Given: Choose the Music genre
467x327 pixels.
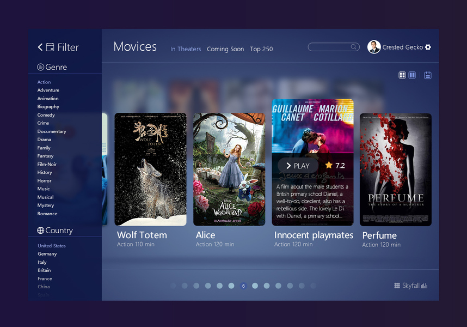Looking at the screenshot, I should click(x=44, y=189).
